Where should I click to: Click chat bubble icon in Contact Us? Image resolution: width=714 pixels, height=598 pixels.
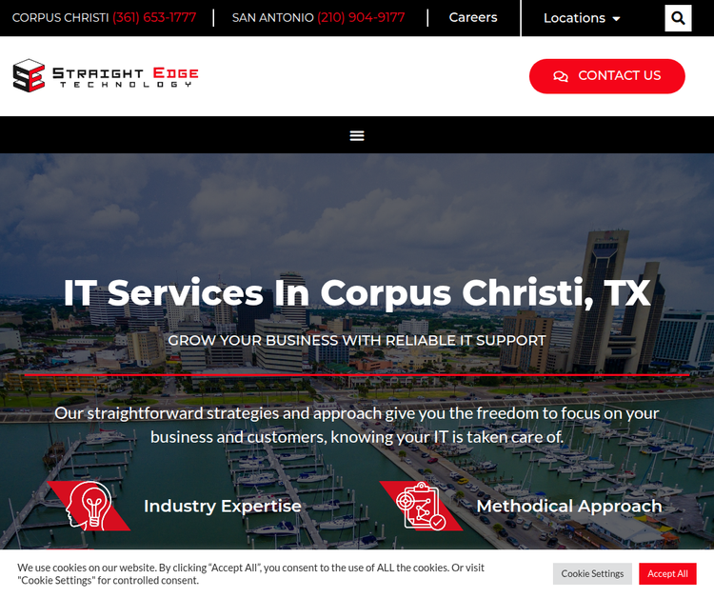pos(561,76)
